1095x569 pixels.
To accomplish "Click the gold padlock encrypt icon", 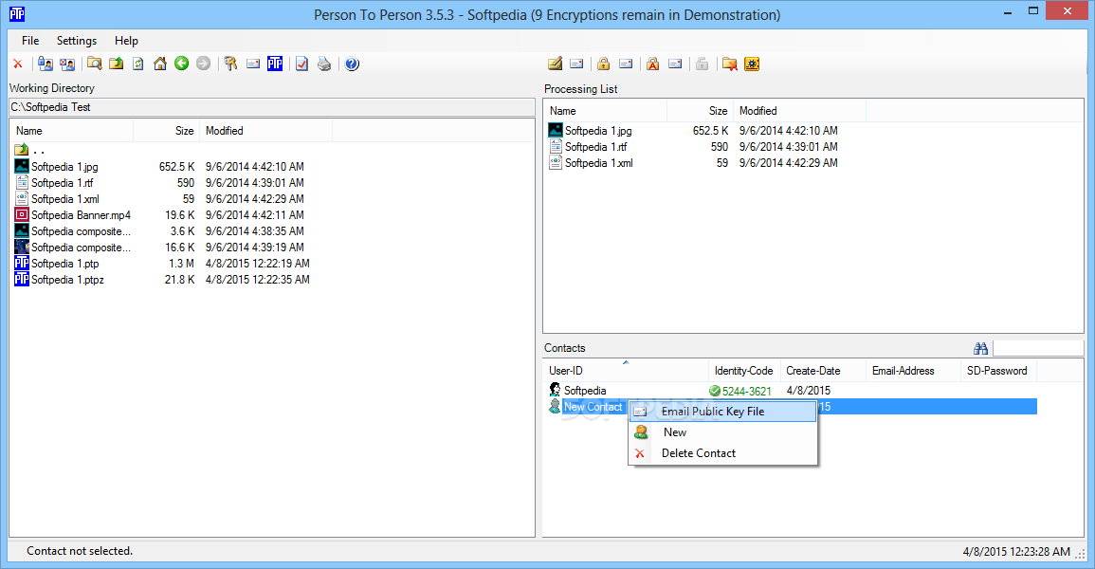I will tap(603, 64).
